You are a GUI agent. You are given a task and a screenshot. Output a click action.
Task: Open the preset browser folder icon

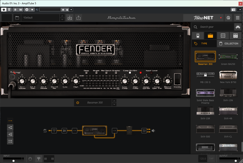pos(17,18)
